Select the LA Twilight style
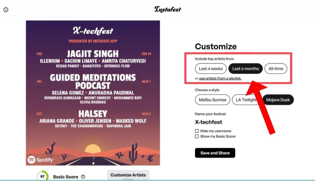 246,100
